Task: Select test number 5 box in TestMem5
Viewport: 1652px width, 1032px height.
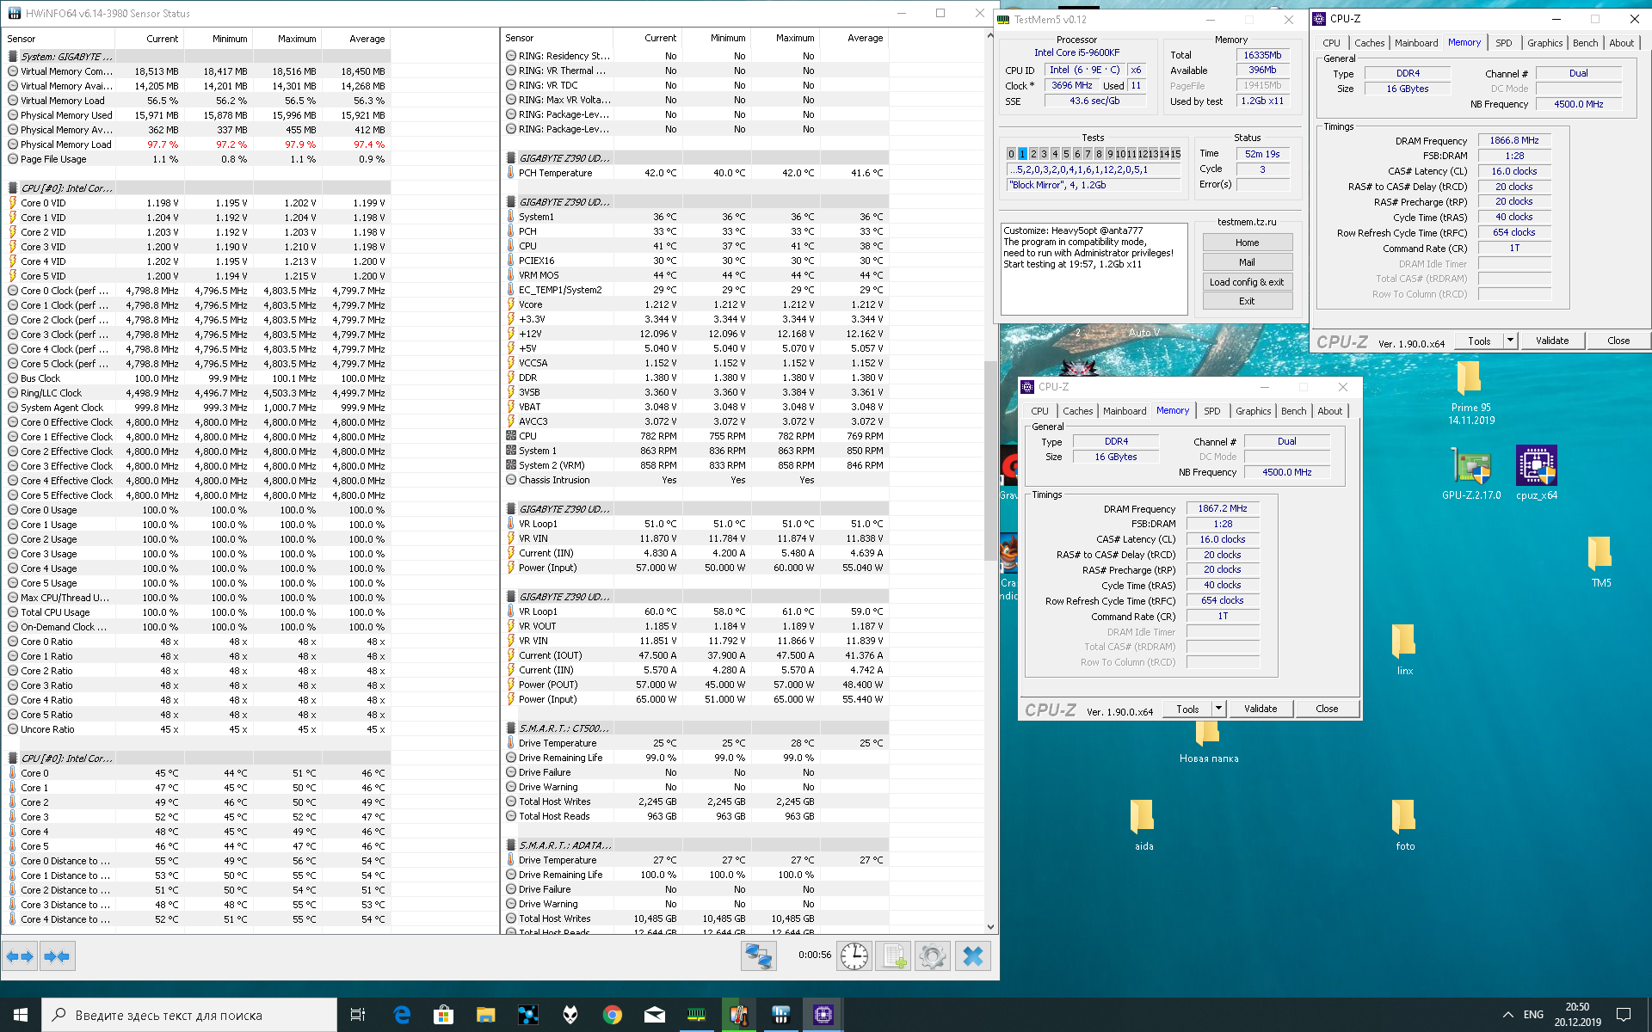Action: pyautogui.click(x=1066, y=154)
